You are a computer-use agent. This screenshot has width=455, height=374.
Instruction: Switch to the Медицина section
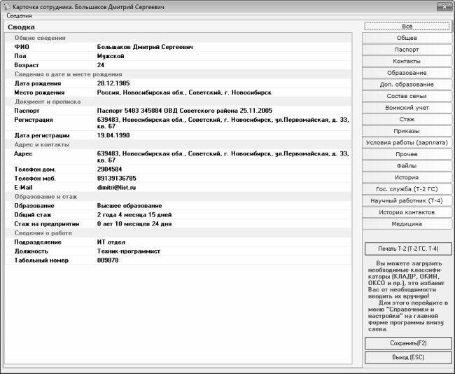(407, 224)
